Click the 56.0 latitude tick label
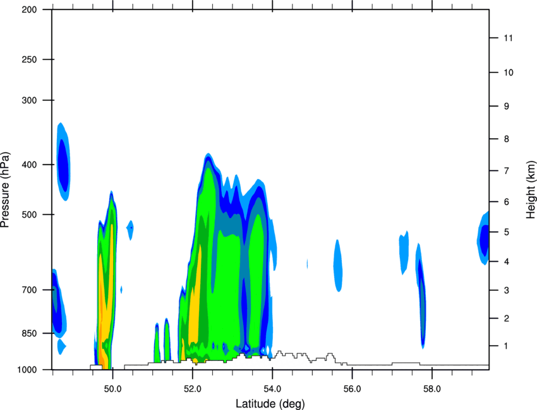This screenshot has height=410, width=537. [x=352, y=389]
